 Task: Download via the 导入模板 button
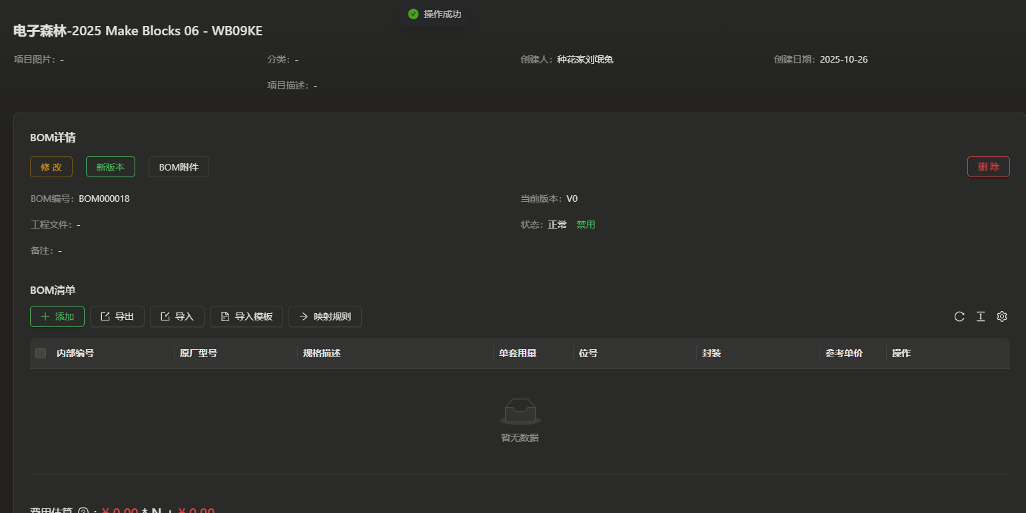[247, 316]
